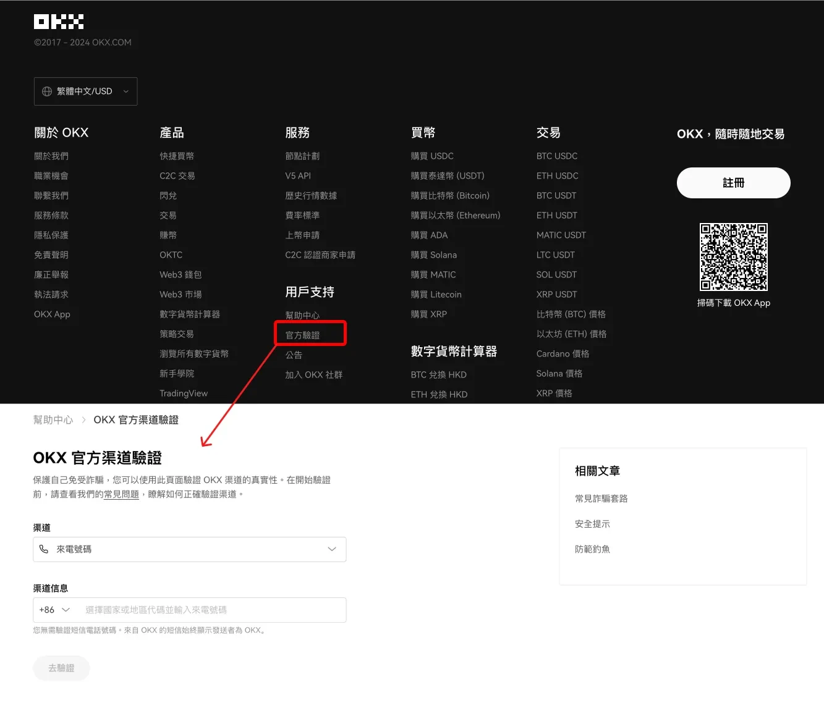Switch to 幫助中心 via breadcrumb
Screen dimensions: 824x708
tap(53, 419)
